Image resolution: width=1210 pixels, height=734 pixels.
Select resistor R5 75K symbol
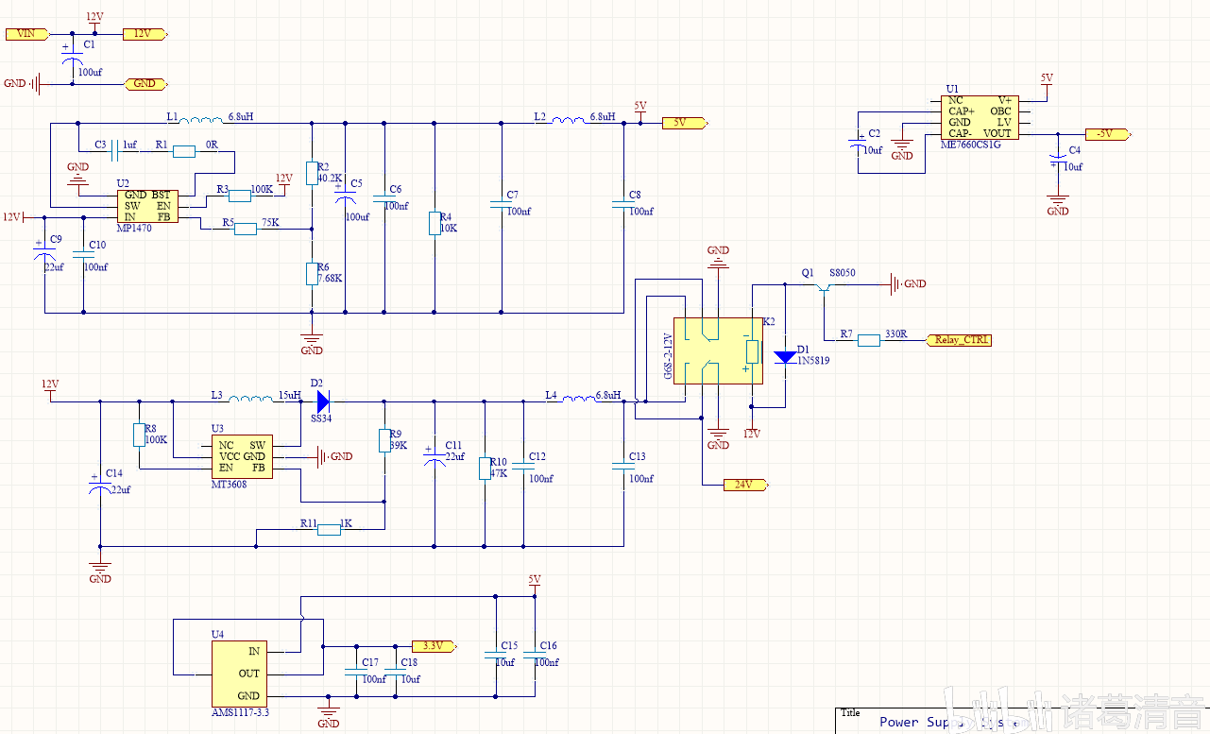[246, 228]
